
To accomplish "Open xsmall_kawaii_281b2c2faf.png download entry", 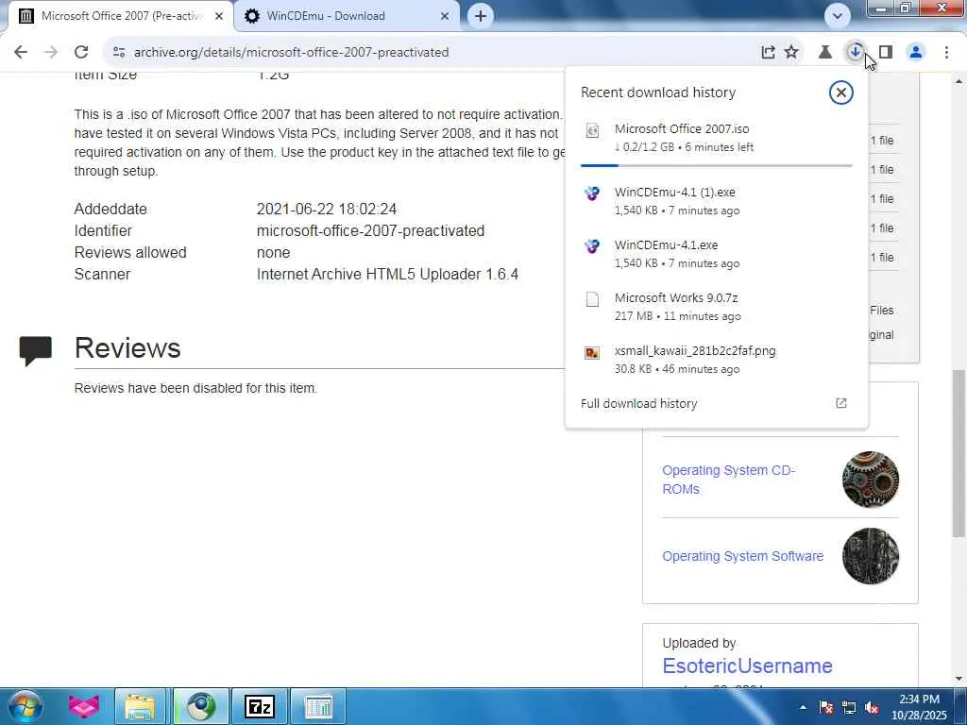I will (716, 360).
